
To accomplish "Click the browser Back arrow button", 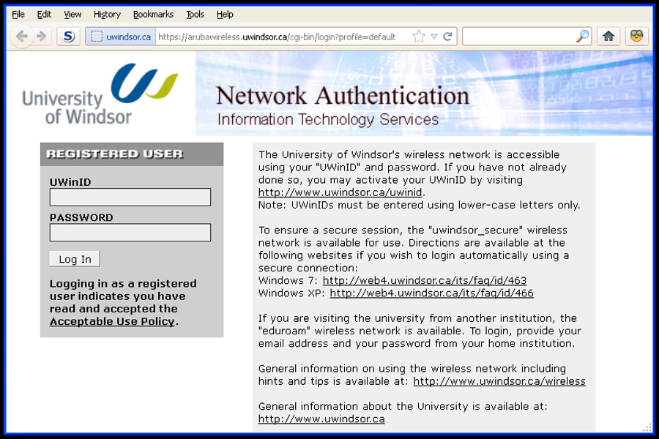I will coord(22,36).
